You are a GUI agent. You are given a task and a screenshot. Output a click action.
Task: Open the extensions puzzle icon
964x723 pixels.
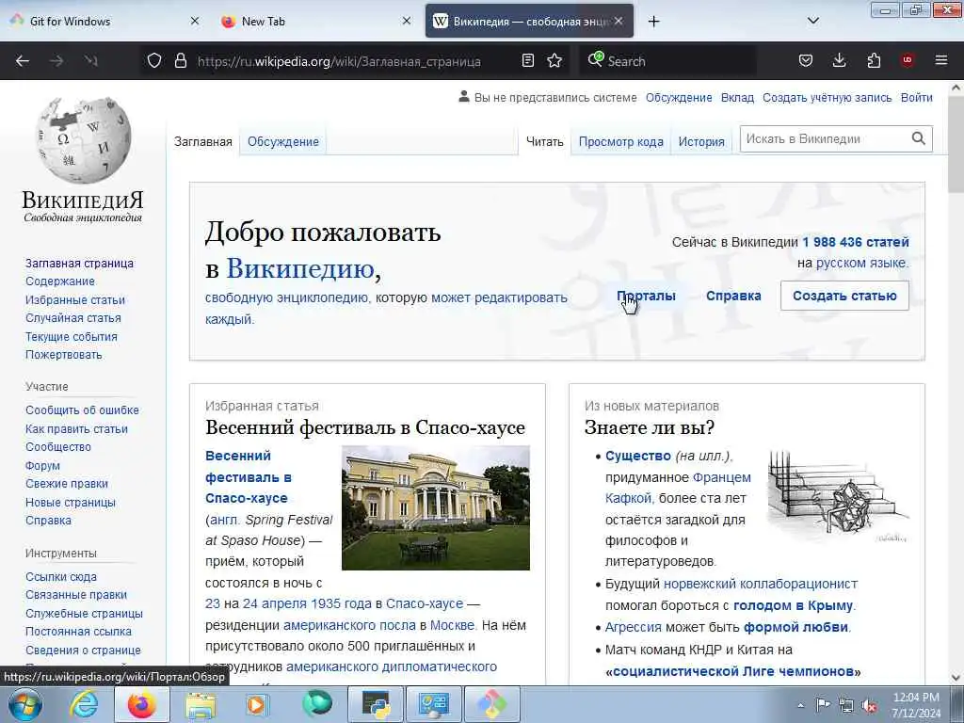(x=874, y=61)
